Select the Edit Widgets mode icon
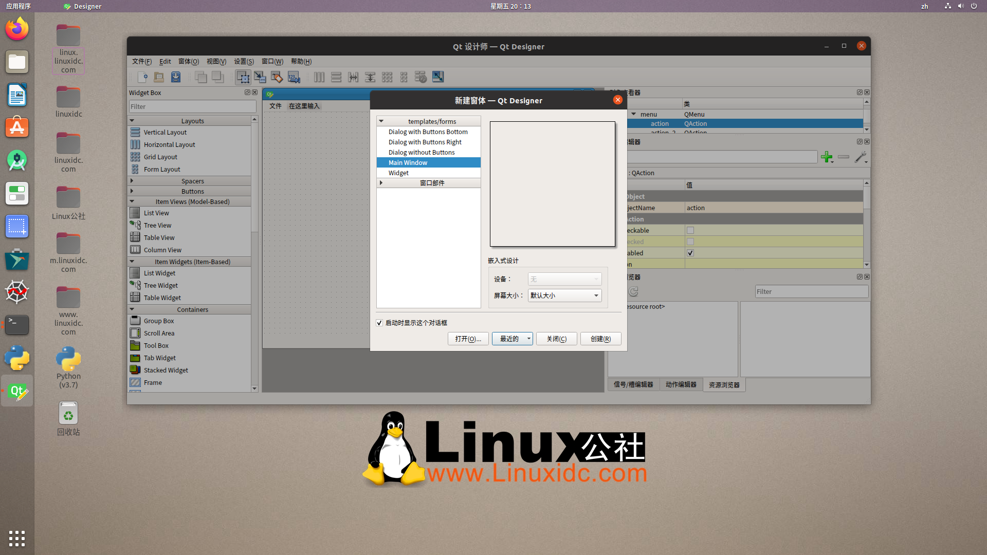The image size is (987, 555). pos(243,77)
